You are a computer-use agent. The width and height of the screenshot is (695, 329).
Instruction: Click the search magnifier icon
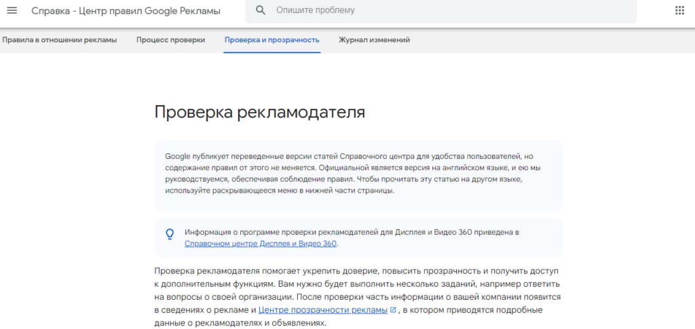261,10
